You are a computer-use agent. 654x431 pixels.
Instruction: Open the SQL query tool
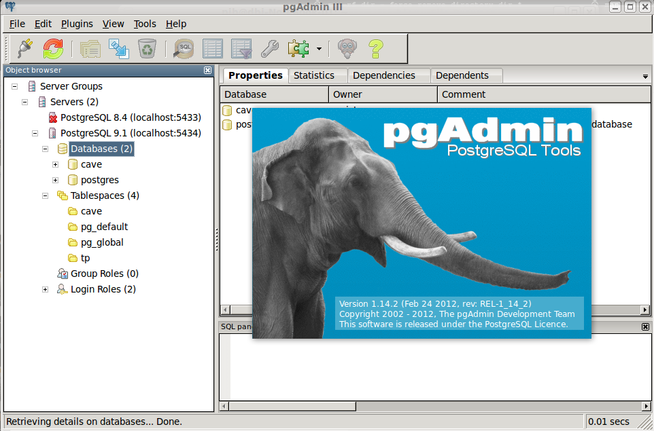pos(182,49)
